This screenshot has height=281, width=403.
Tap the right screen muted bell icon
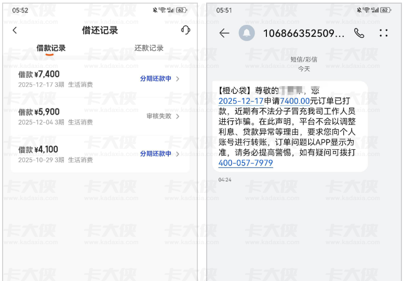[x=359, y=10]
